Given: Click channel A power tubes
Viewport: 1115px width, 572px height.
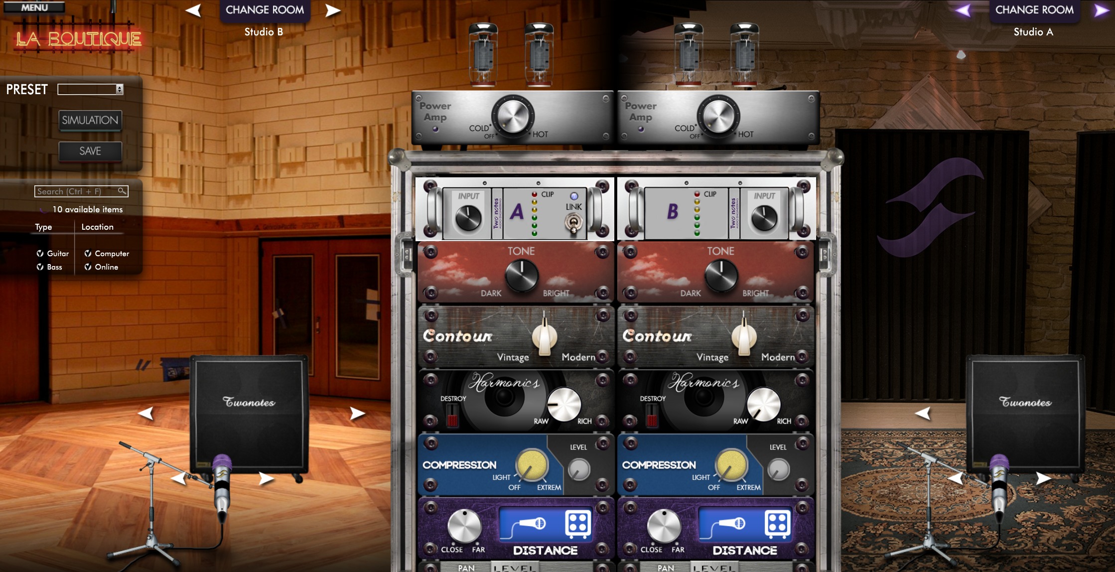Looking at the screenshot, I should tap(512, 54).
